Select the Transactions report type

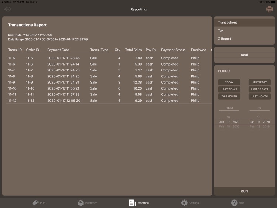(x=244, y=23)
